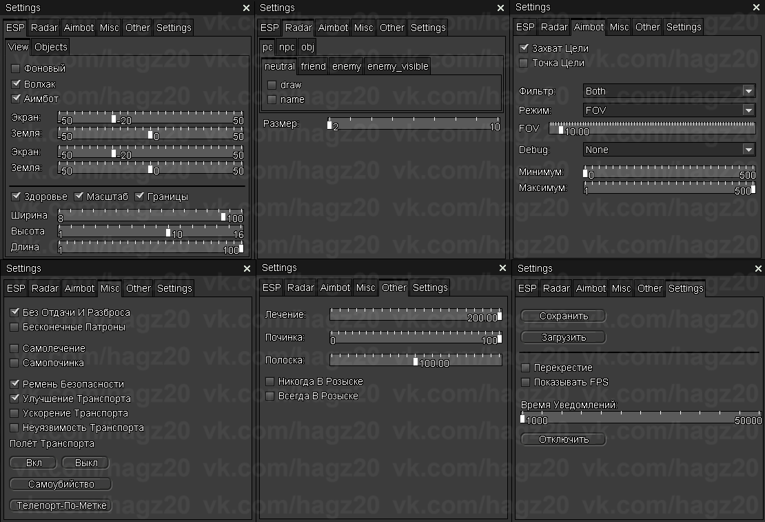Disable Без Отдачи И Разброса
Image resolution: width=765 pixels, height=522 pixels.
tap(14, 312)
